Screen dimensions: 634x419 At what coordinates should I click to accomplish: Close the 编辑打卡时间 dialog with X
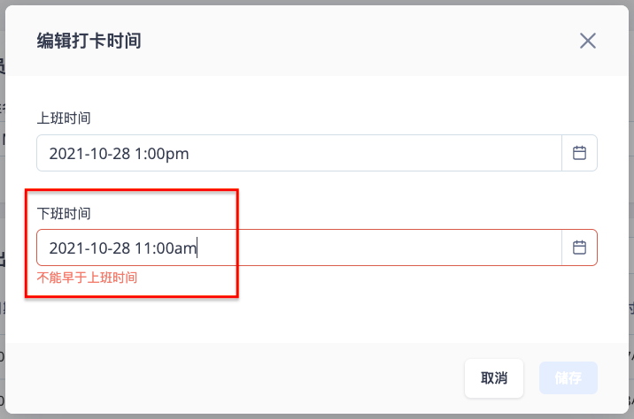[587, 41]
